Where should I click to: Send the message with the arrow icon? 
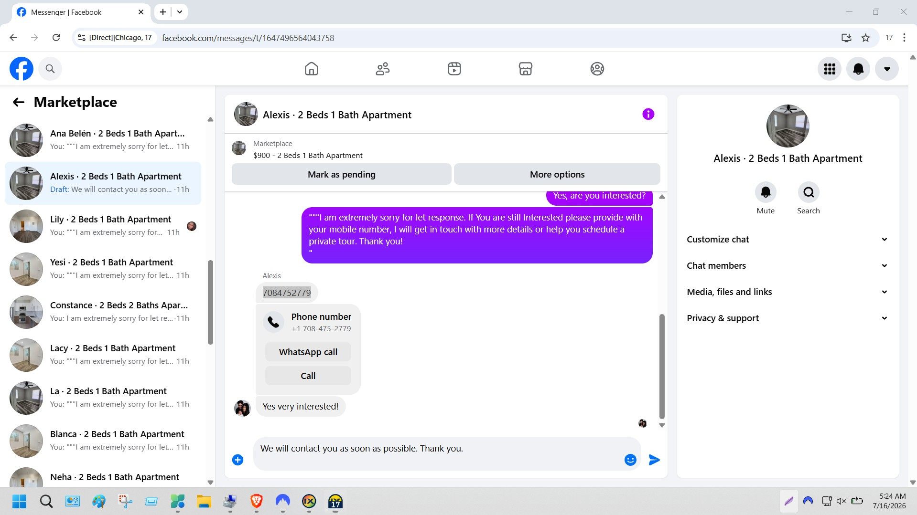tap(654, 460)
